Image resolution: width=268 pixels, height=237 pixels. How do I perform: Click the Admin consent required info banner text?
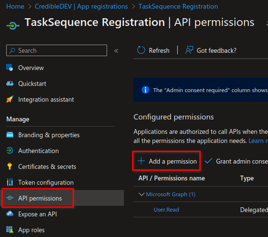(x=210, y=90)
